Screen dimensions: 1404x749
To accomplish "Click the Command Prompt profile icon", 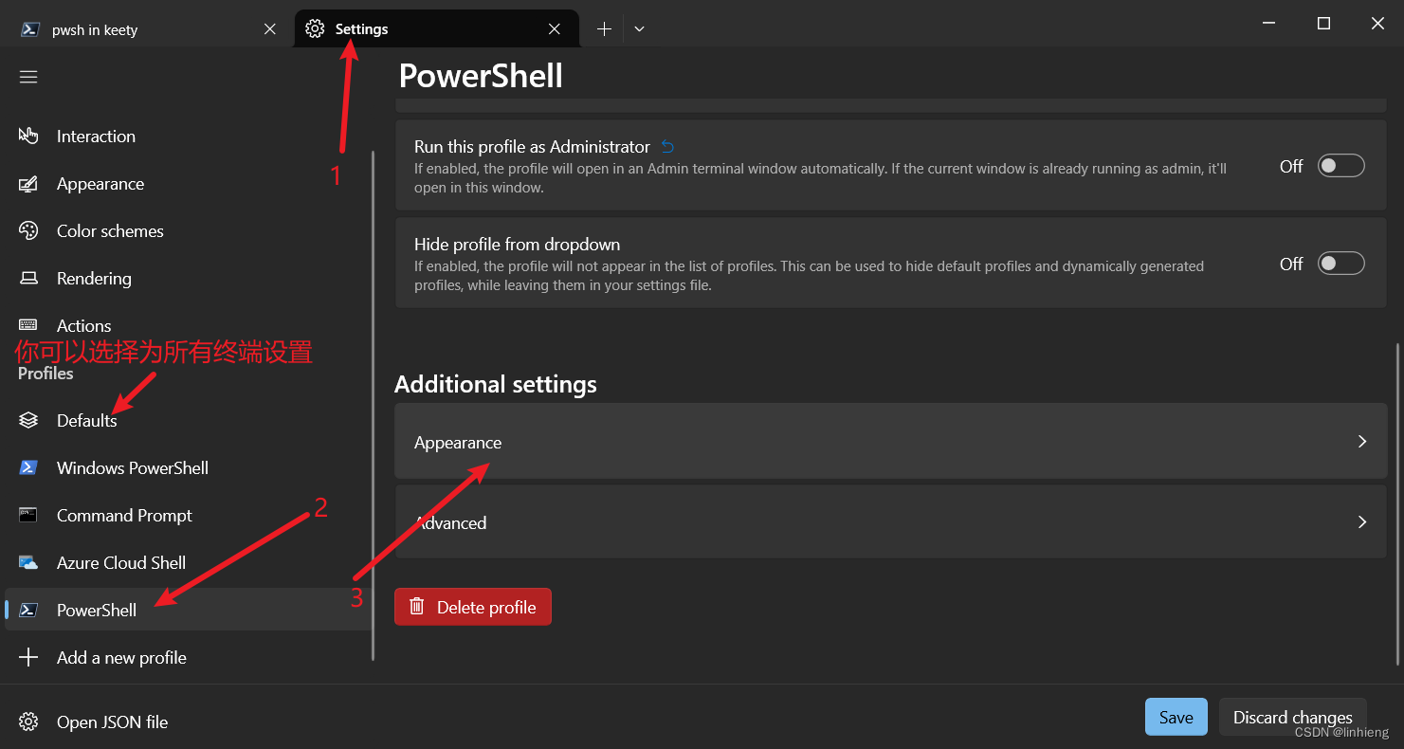I will click(28, 515).
